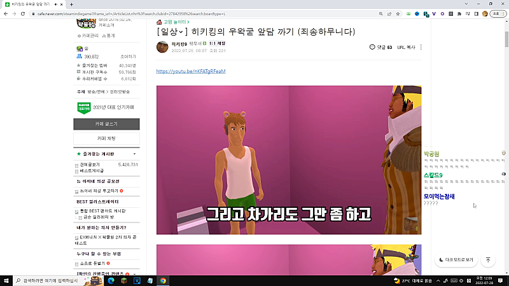Open the 고멤 놀이터 board link
The image size is (509, 286).
click(176, 22)
